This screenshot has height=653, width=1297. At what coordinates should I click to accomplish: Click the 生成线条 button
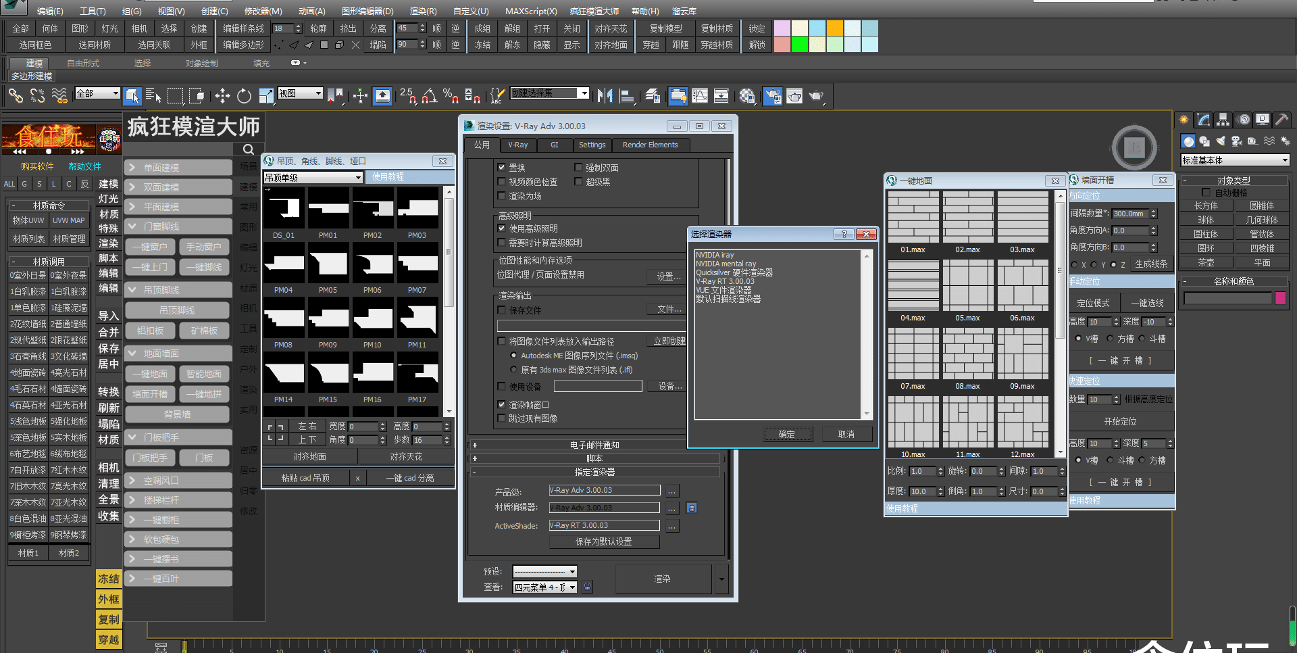click(1151, 264)
